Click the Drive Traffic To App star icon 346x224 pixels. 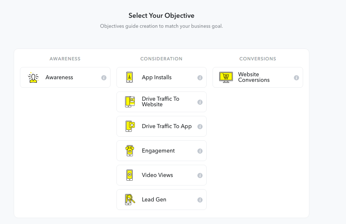pyautogui.click(x=130, y=126)
